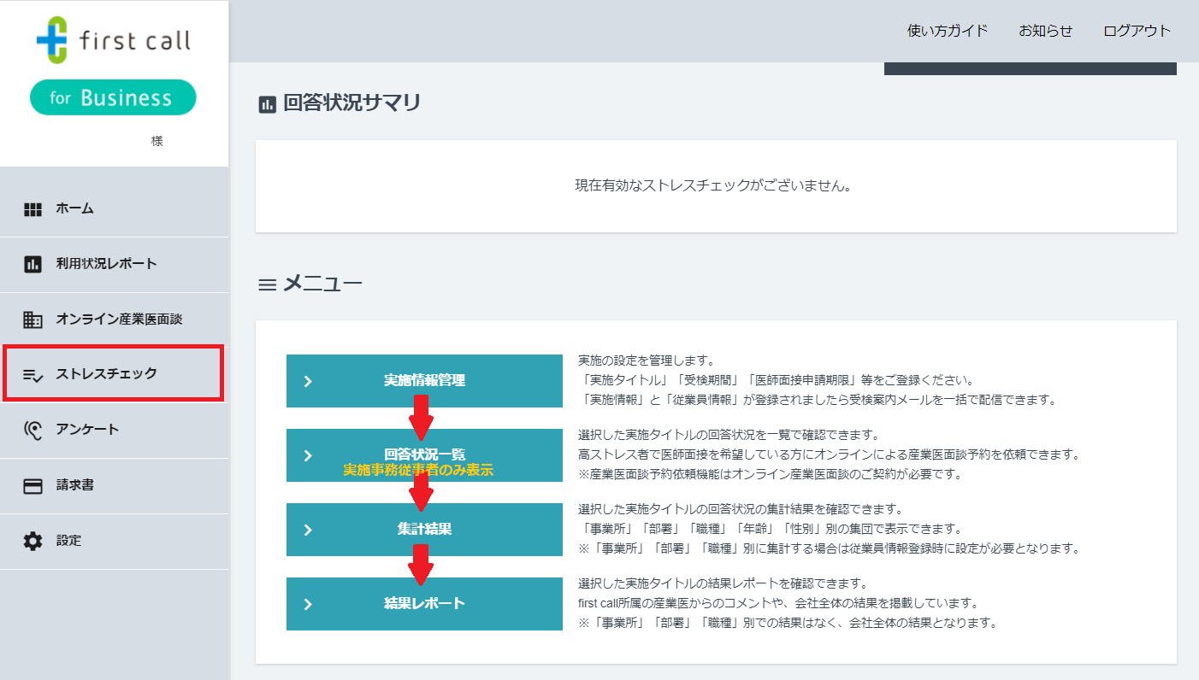Click the checklist icon for ストレスチェック
This screenshot has height=680, width=1199.
tap(32, 374)
